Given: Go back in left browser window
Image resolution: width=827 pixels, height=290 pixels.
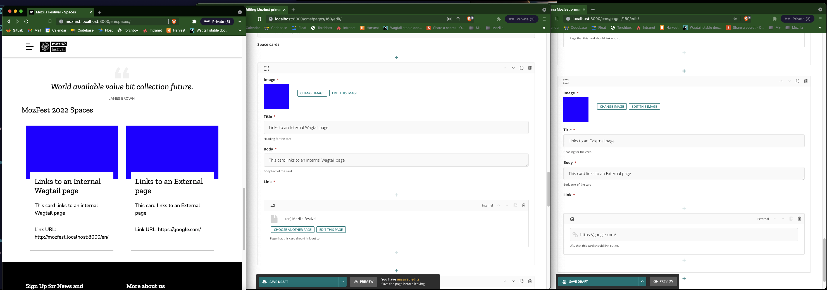Looking at the screenshot, I should [9, 21].
